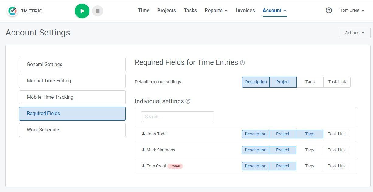Toggle Tags in default account settings
Viewport: 373px width, 192px height.
click(310, 82)
